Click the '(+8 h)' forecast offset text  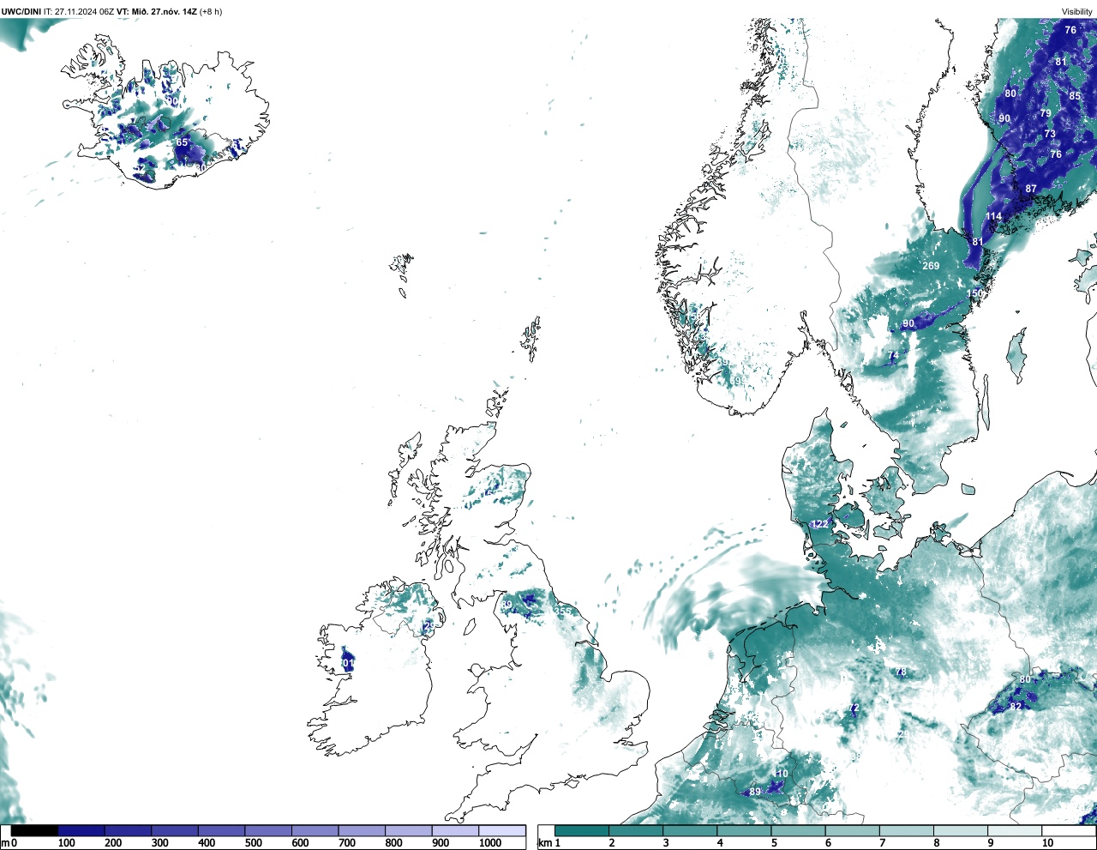[x=211, y=12]
